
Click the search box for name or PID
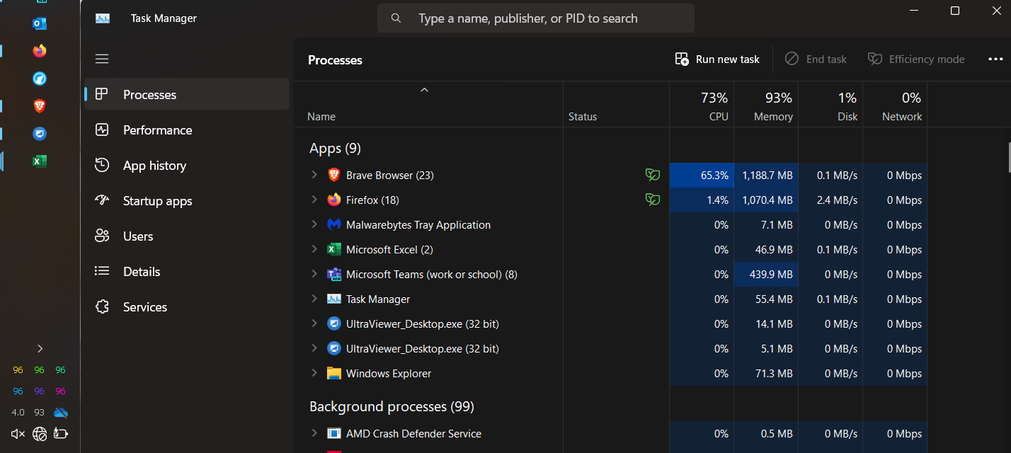(535, 18)
